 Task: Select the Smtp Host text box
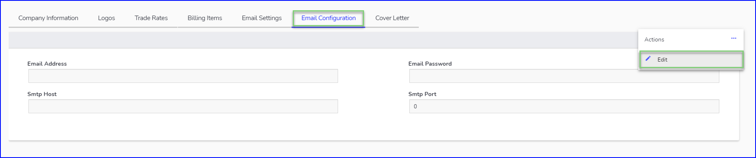click(183, 106)
